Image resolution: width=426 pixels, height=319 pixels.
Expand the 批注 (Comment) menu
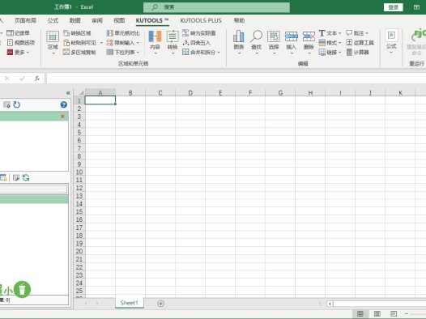pos(357,33)
